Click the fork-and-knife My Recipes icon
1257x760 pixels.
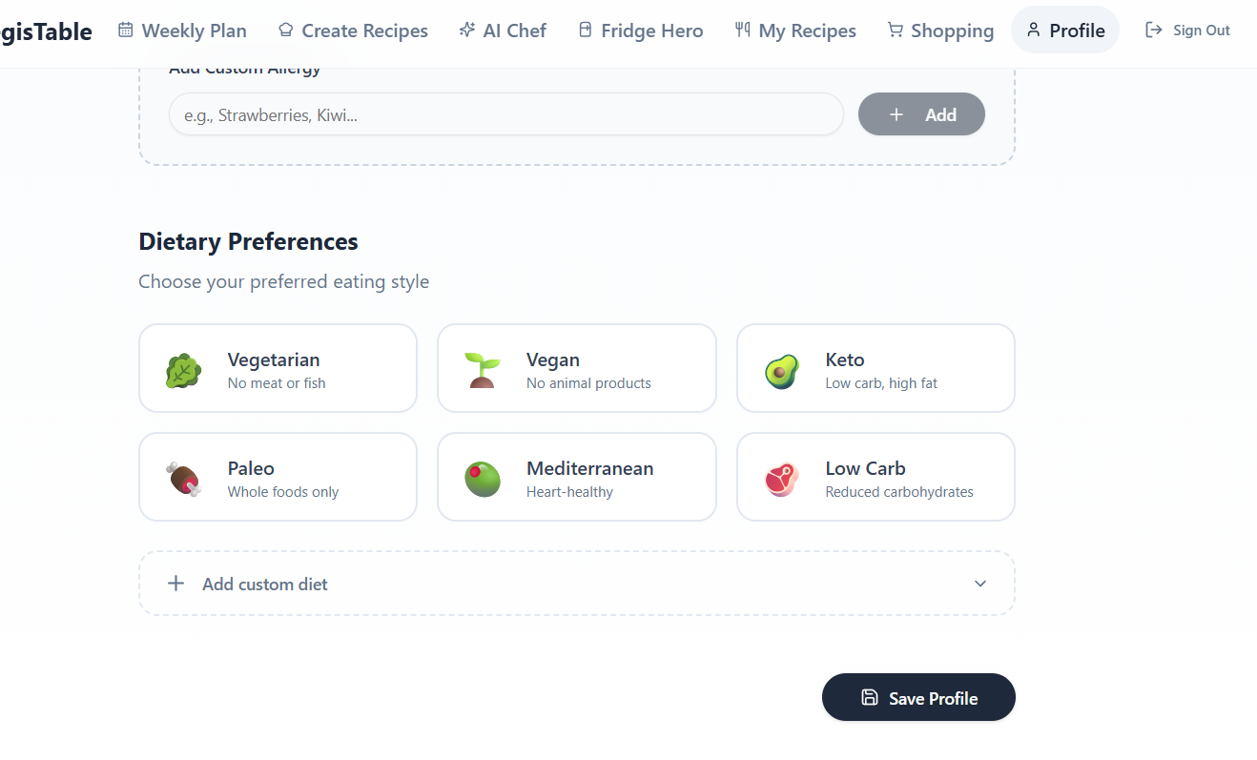click(743, 31)
